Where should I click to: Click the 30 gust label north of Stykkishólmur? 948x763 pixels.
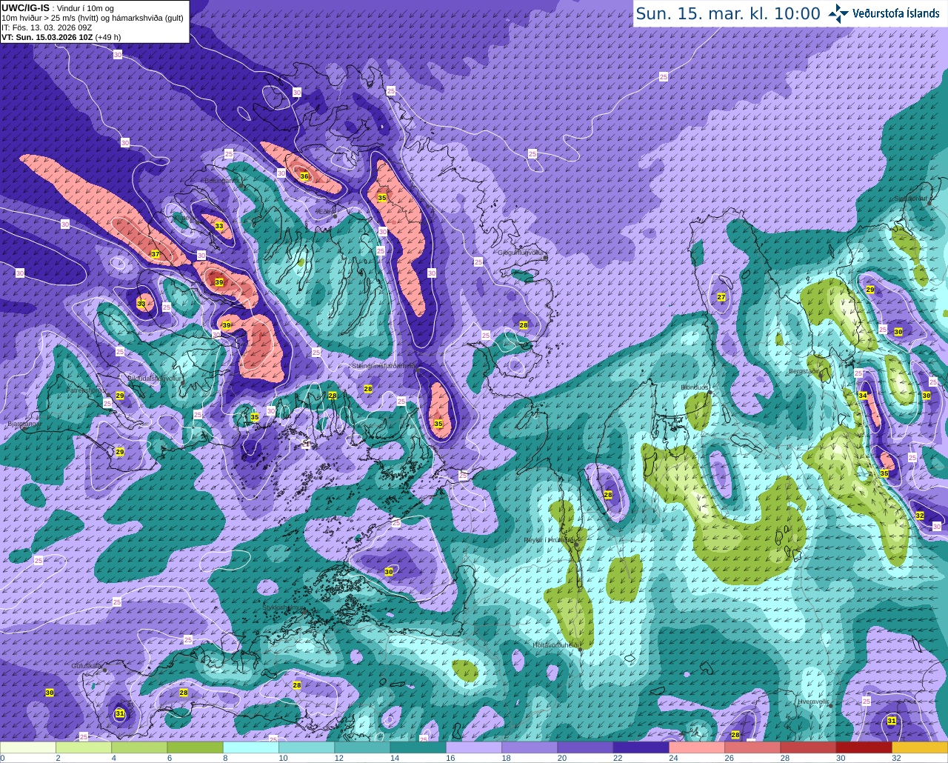[389, 571]
